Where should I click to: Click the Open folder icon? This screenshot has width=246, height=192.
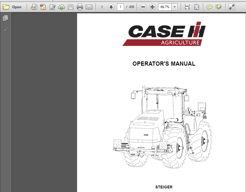tap(6, 7)
